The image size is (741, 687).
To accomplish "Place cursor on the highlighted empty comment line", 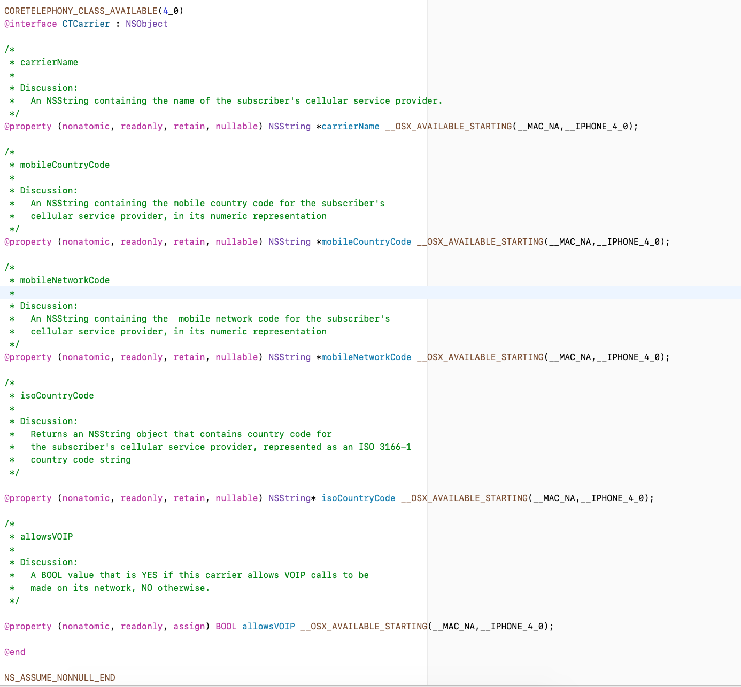I will [371, 293].
